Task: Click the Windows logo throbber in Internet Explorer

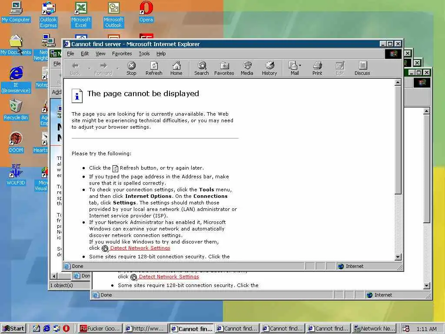Action: (393, 53)
